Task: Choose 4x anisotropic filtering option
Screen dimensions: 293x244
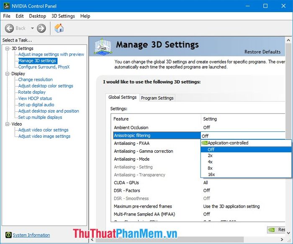Action: pyautogui.click(x=246, y=162)
